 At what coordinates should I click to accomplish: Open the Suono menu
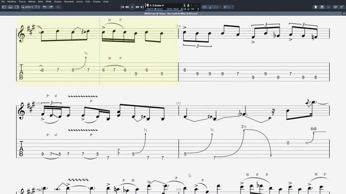(x=79, y=2)
